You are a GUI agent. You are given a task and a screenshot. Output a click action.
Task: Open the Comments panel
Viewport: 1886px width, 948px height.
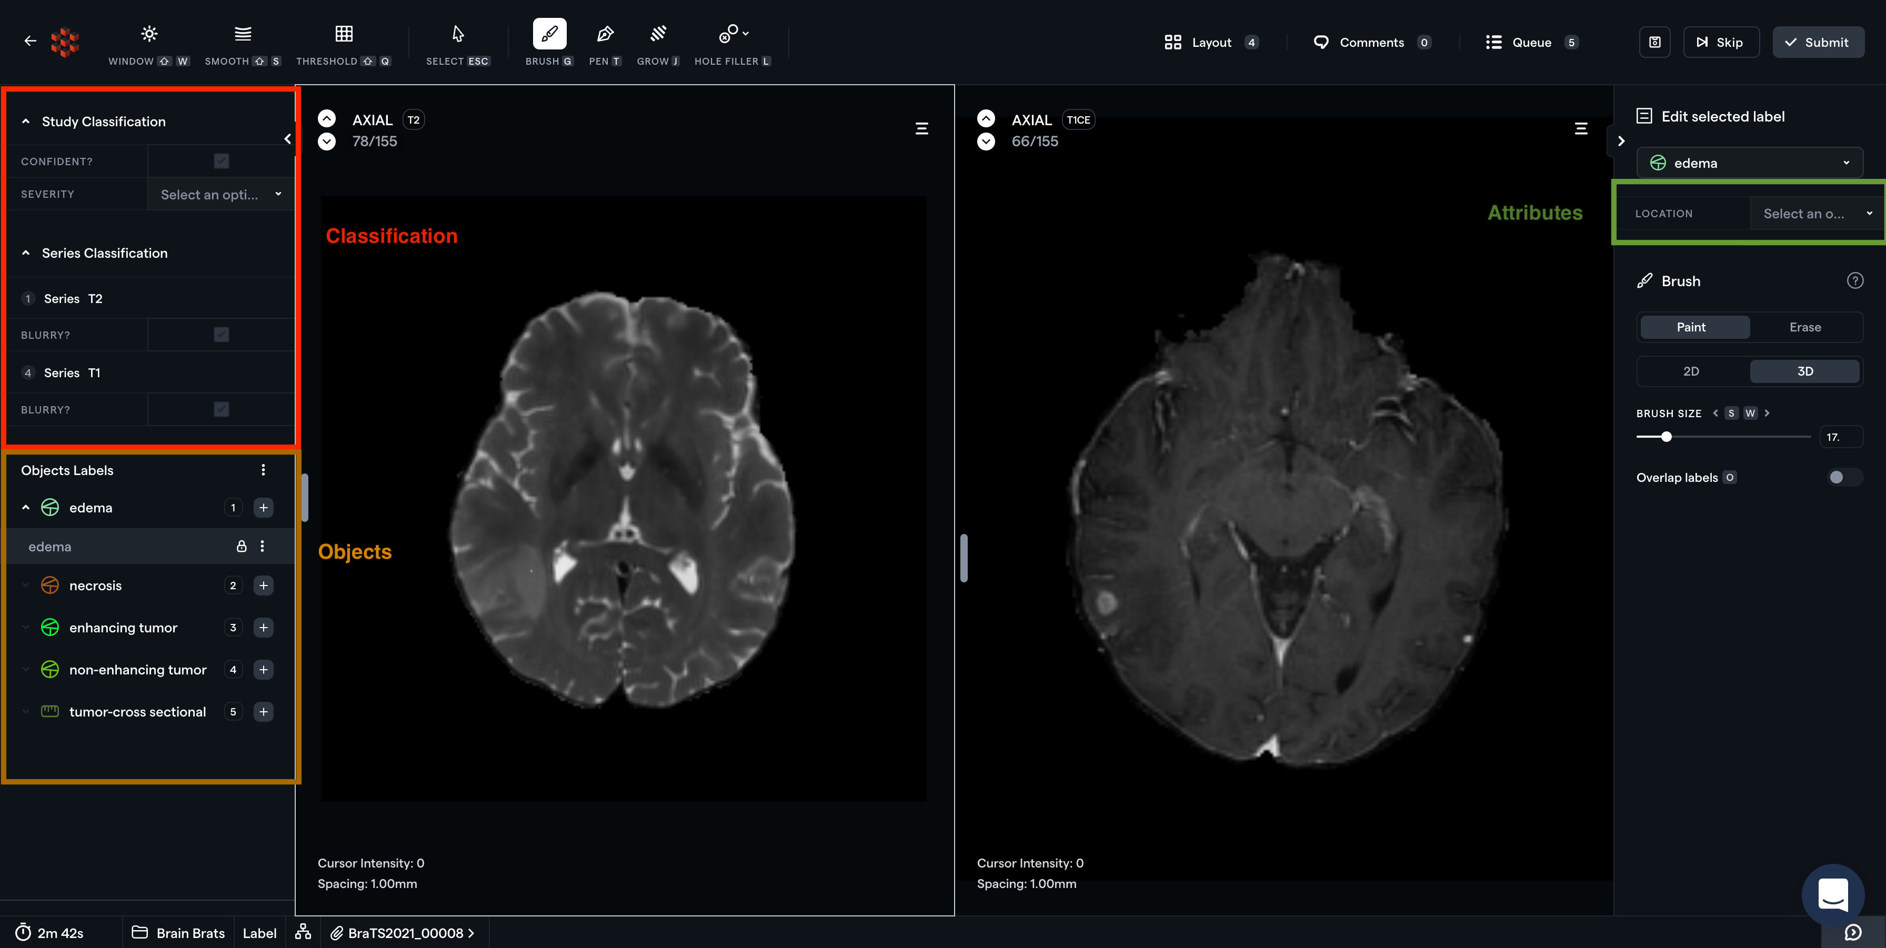(1371, 43)
